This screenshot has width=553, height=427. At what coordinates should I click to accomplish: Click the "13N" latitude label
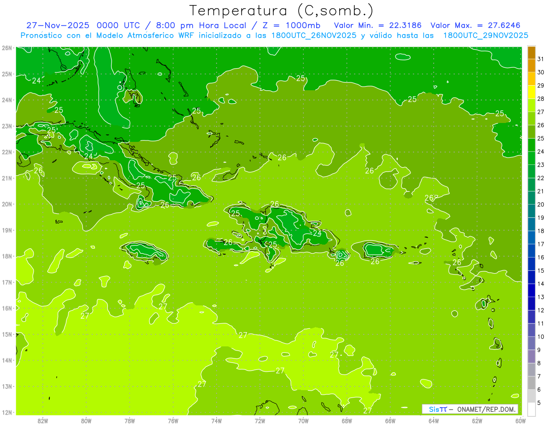[x=6, y=386]
